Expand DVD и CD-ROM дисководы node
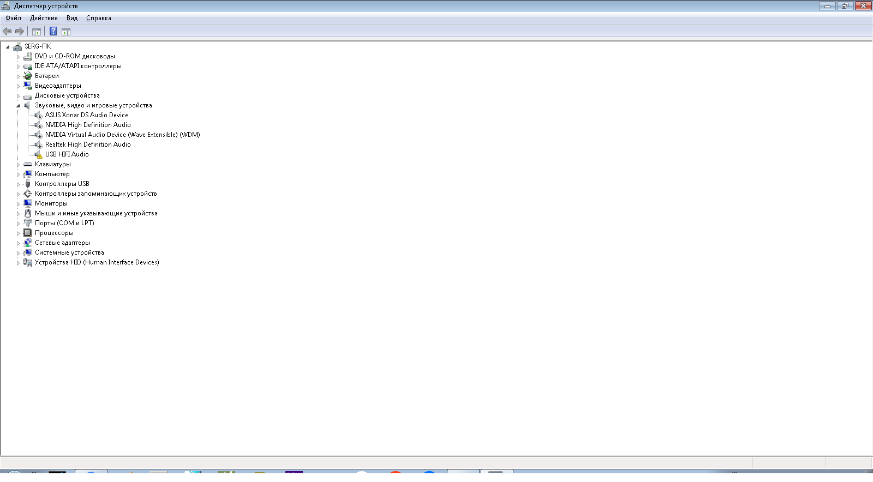This screenshot has height=482, width=873. pos(18,57)
